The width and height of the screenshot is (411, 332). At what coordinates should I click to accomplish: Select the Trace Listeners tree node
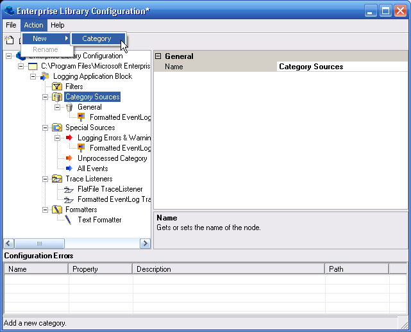(89, 179)
